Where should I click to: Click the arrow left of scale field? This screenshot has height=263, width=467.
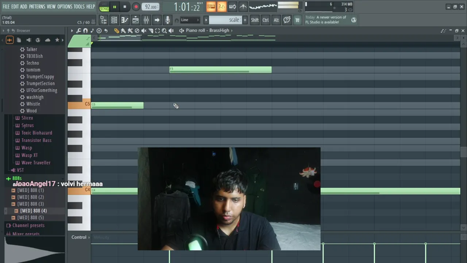206,20
